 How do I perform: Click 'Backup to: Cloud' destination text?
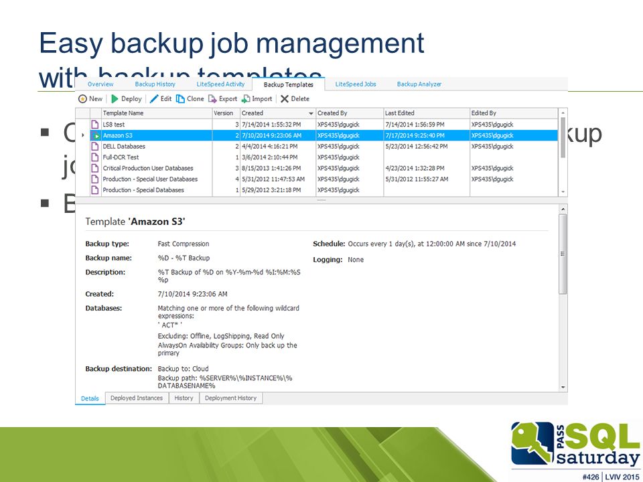click(x=183, y=369)
